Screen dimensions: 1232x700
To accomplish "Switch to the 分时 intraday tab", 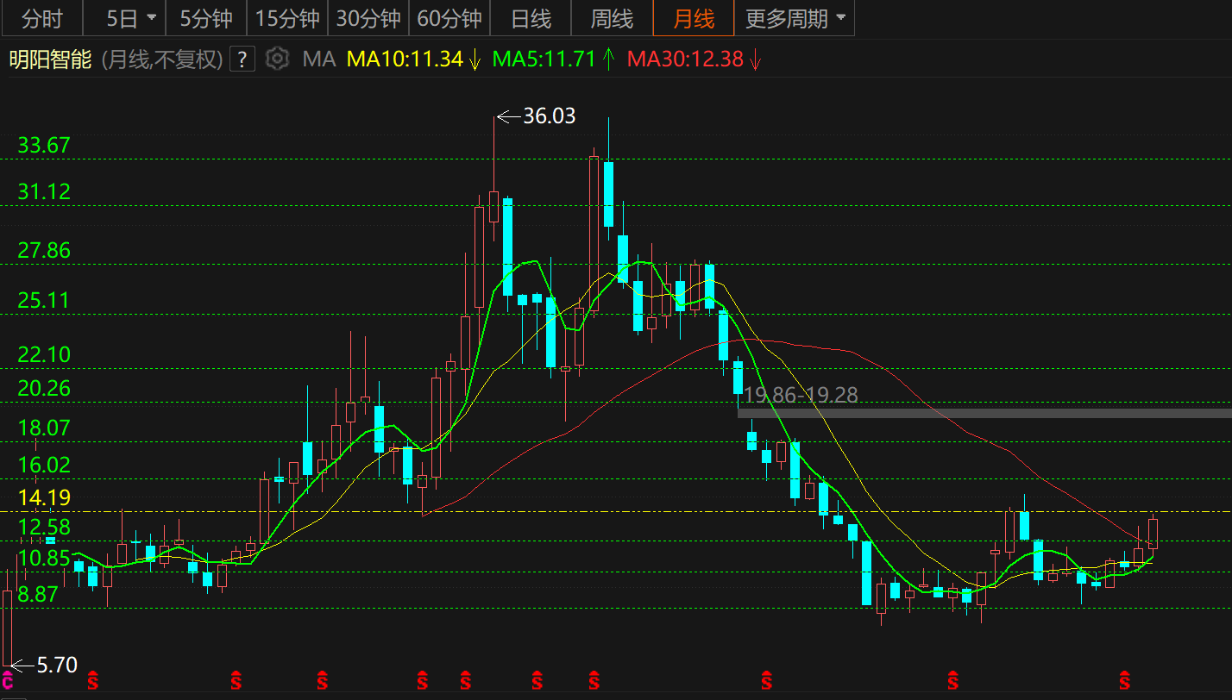I will point(42,18).
